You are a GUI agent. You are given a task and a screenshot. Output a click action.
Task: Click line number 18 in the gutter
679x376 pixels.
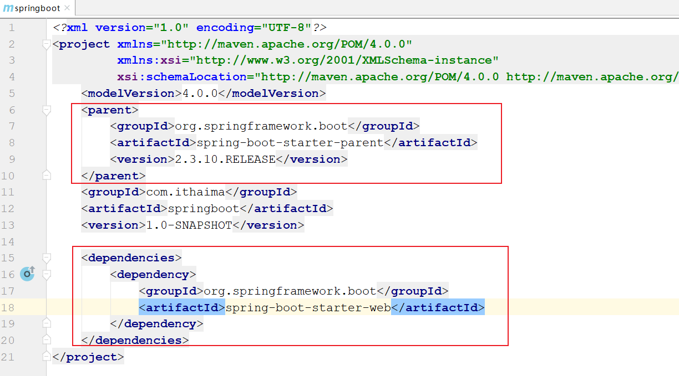point(8,307)
